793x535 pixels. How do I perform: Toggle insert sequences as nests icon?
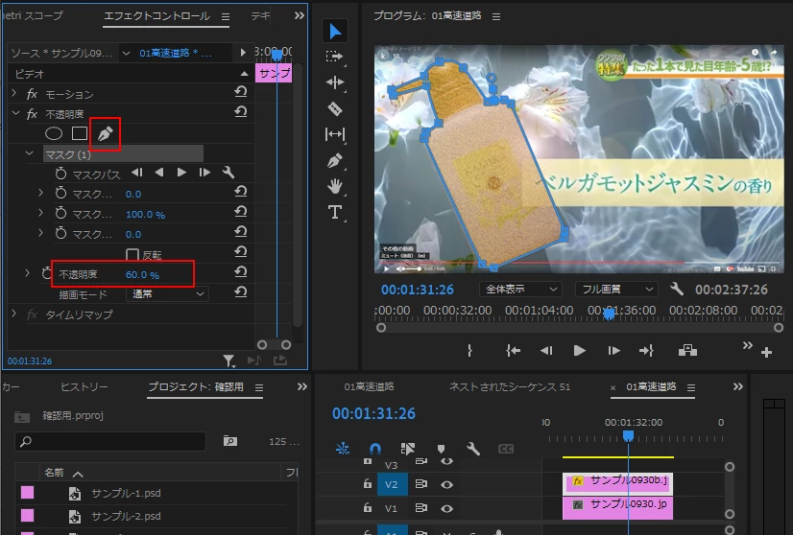coord(343,449)
